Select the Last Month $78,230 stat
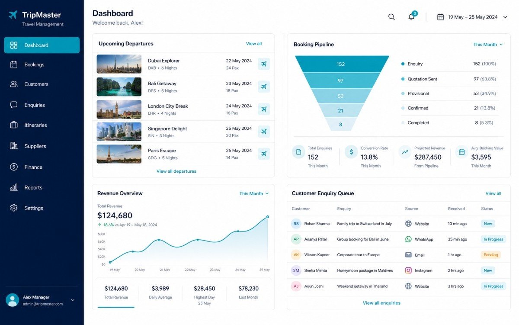Viewport: 519px width, 325px height. (x=248, y=293)
